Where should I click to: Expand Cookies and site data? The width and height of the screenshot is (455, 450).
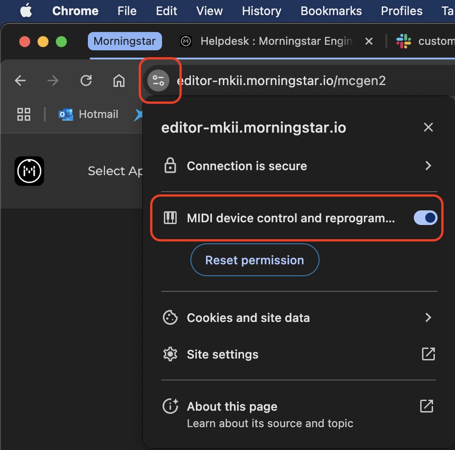[x=428, y=317]
